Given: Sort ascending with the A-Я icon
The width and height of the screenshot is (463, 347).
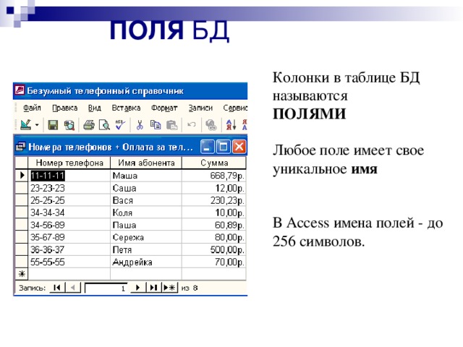Looking at the screenshot, I should point(231,125).
